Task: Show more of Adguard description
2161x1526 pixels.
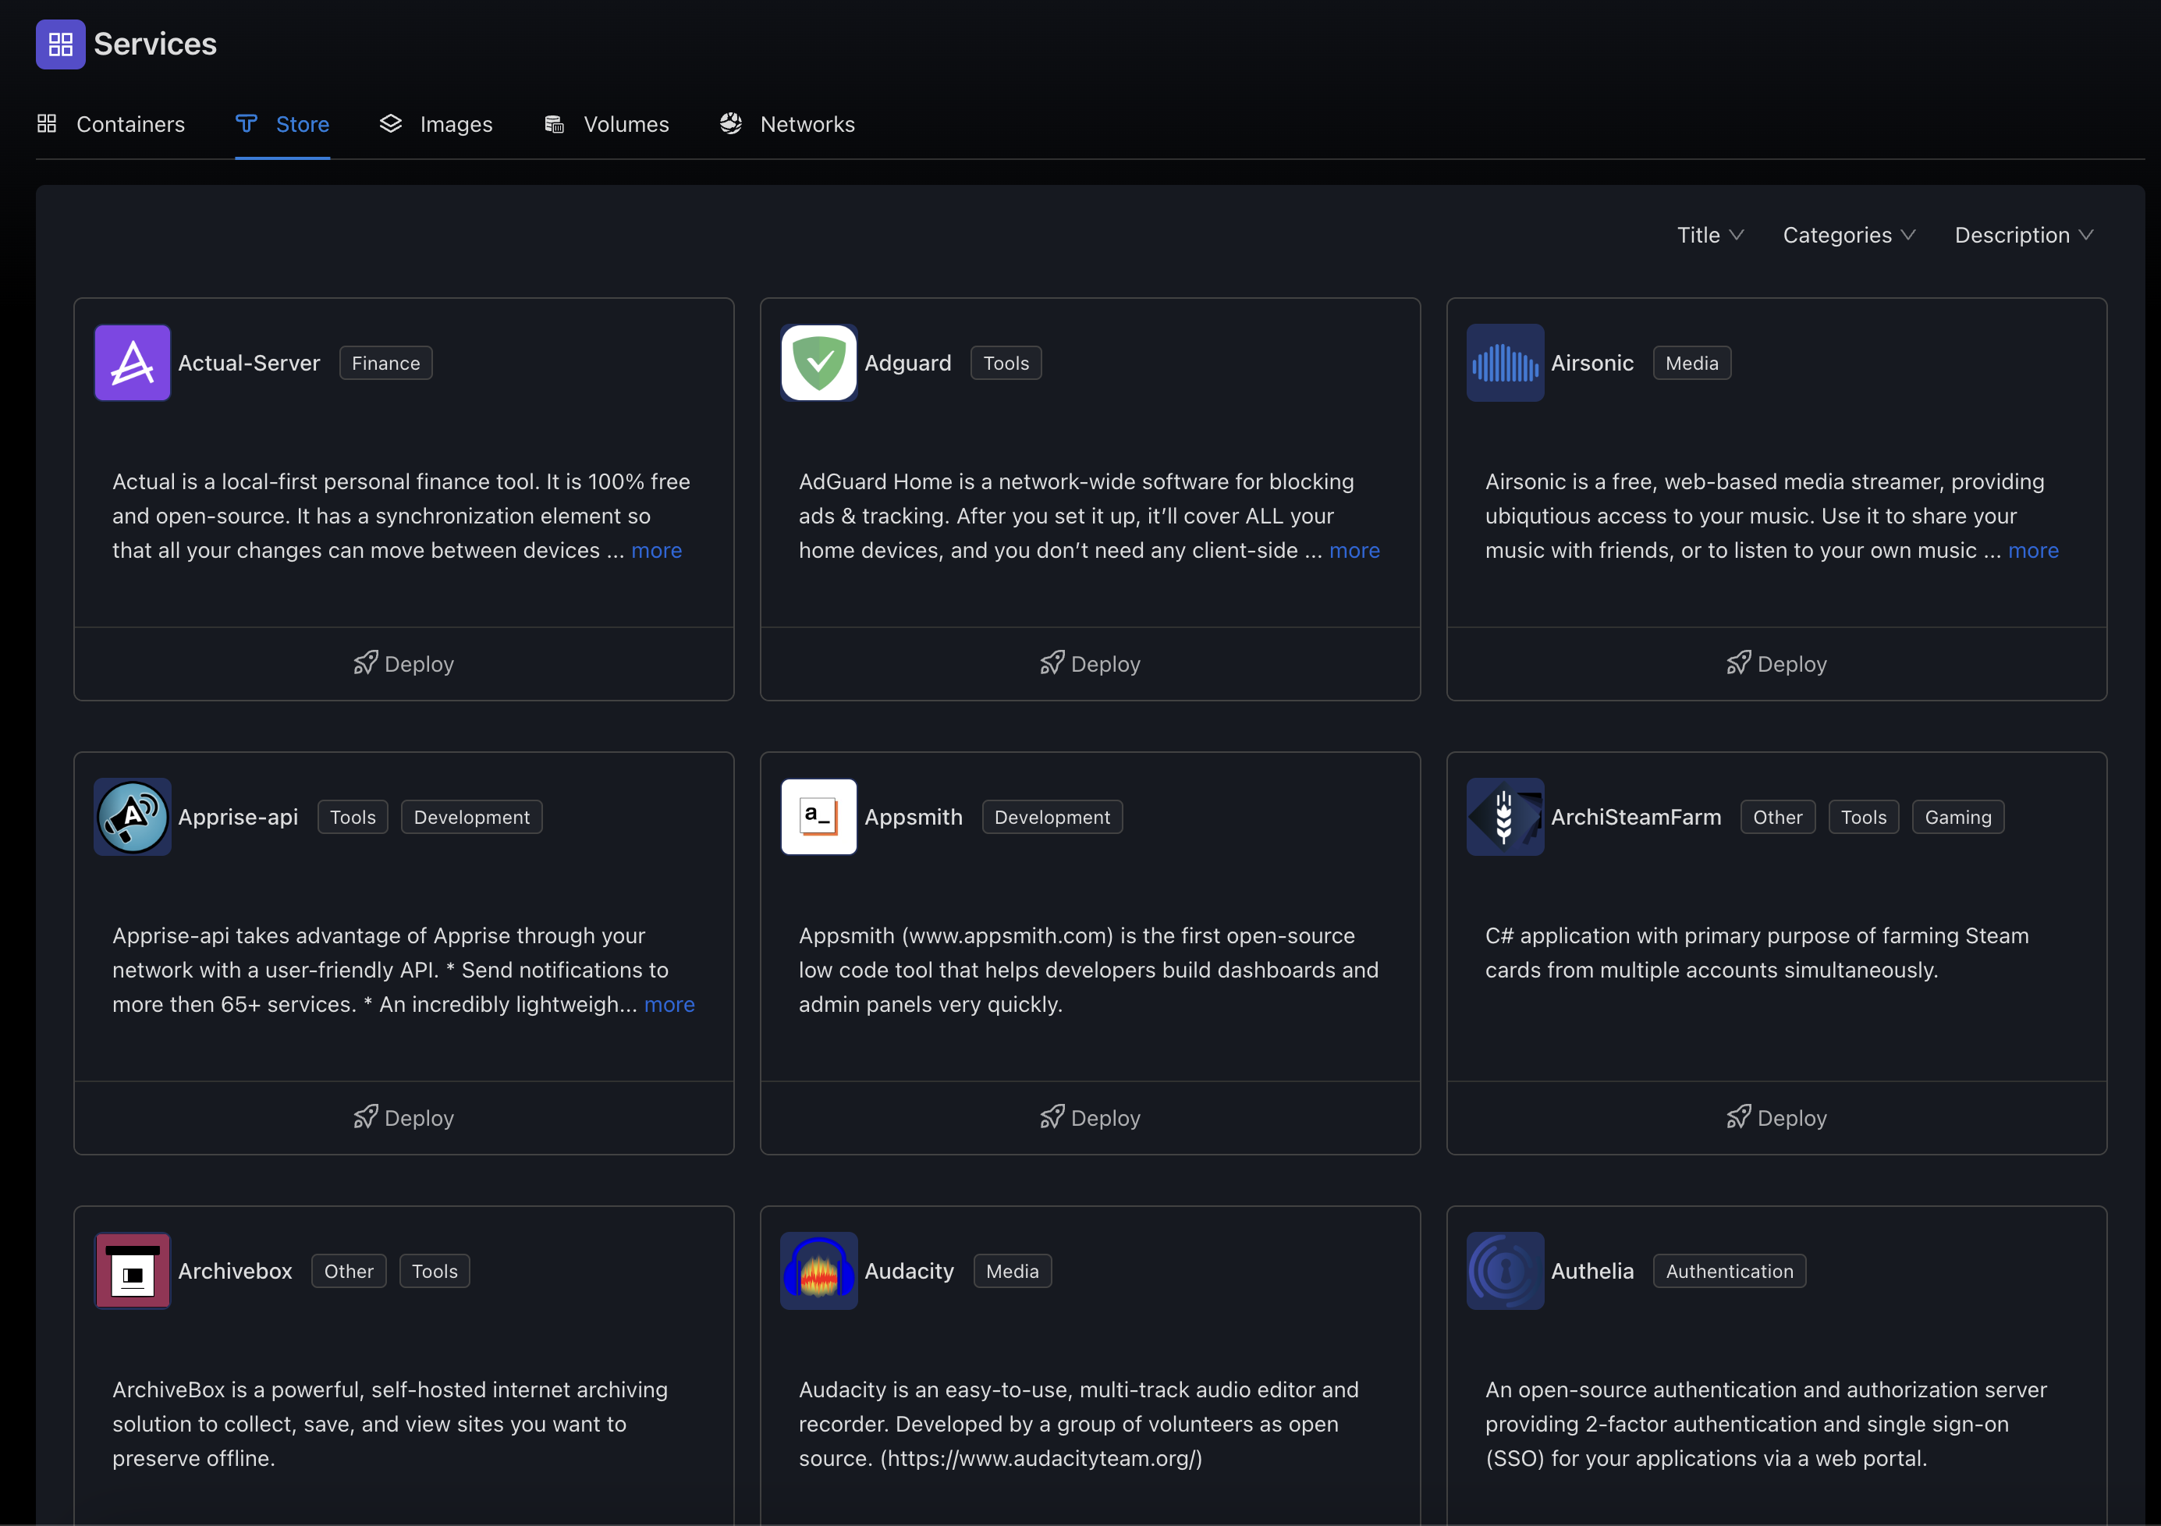Action: pyautogui.click(x=1354, y=551)
